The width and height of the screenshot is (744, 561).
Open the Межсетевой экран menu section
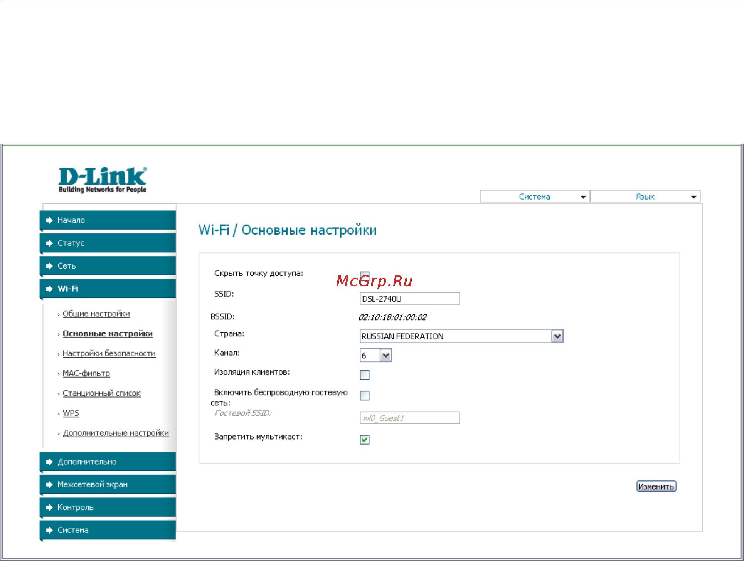(x=108, y=484)
